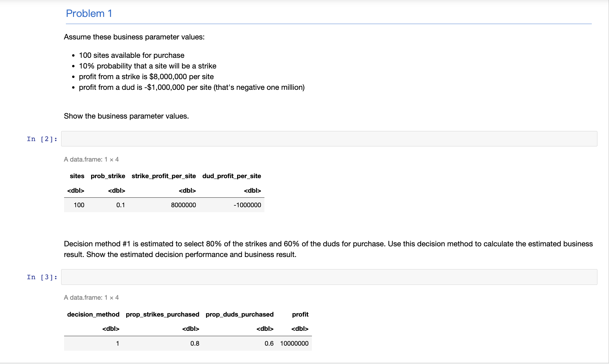Select the Problem 1 heading
This screenshot has width=609, height=364.
[x=89, y=13]
